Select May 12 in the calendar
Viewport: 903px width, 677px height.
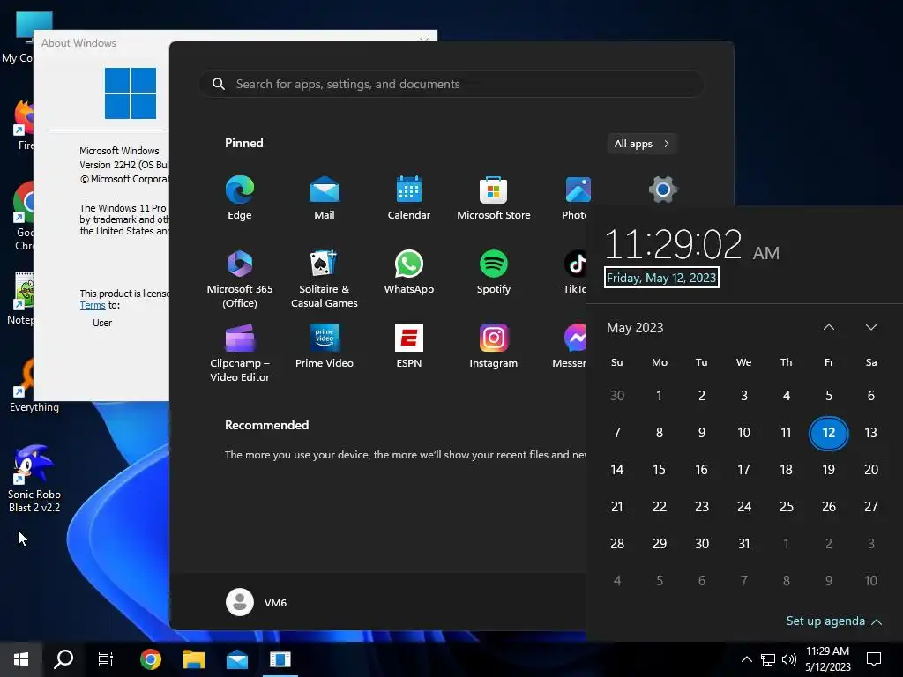pos(829,432)
